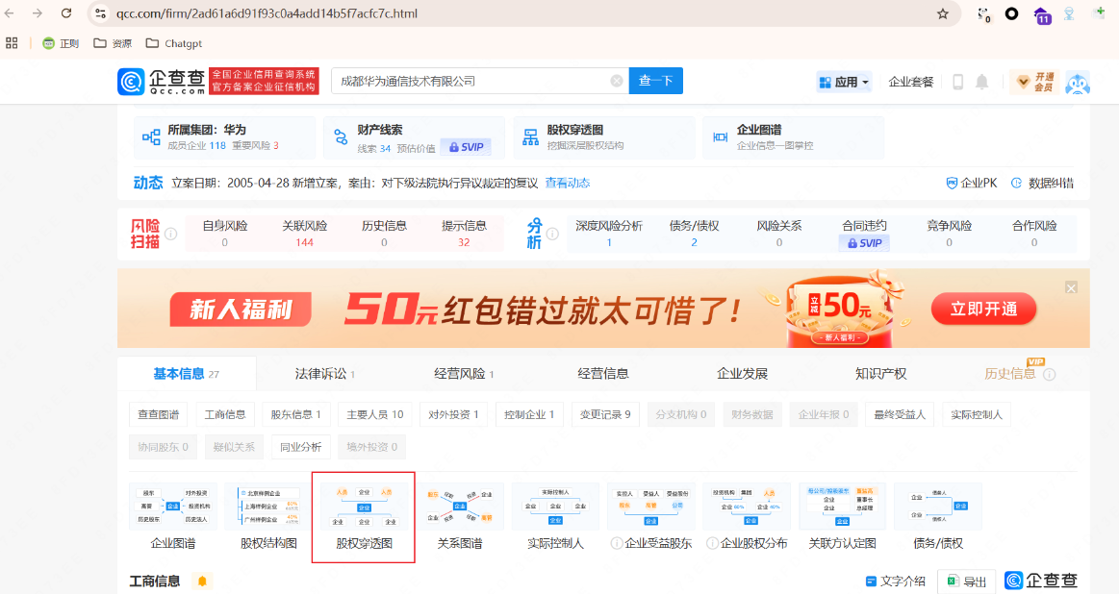Open 债务/债权 analysis item
Viewport: 1119px width, 594px height.
click(694, 234)
